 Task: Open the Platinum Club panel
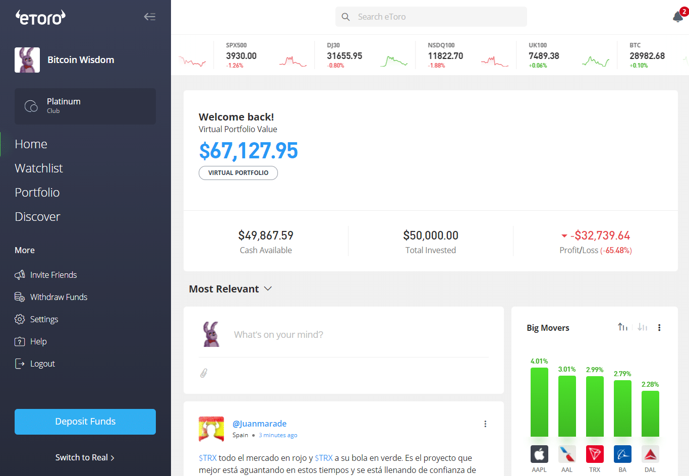point(85,106)
